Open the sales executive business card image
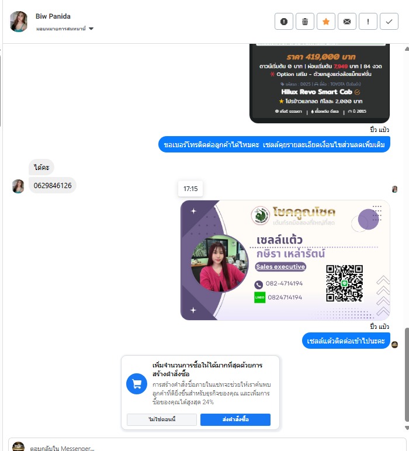Image resolution: width=409 pixels, height=451 pixels. point(285,260)
